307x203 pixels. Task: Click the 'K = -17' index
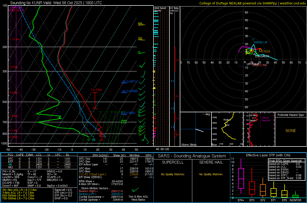click(32, 171)
